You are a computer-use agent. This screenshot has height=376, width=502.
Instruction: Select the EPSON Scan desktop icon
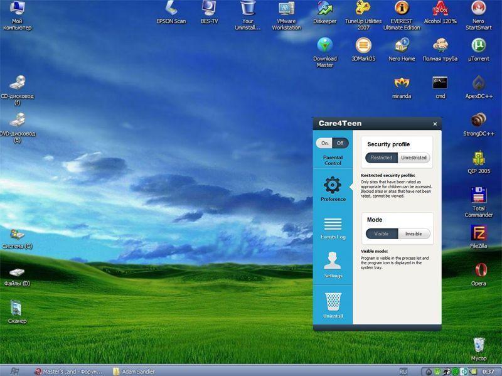coord(171,13)
